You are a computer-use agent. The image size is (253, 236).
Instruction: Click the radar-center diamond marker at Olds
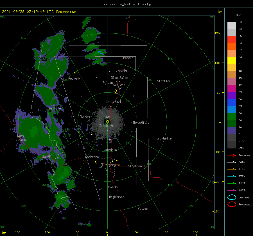107,122
